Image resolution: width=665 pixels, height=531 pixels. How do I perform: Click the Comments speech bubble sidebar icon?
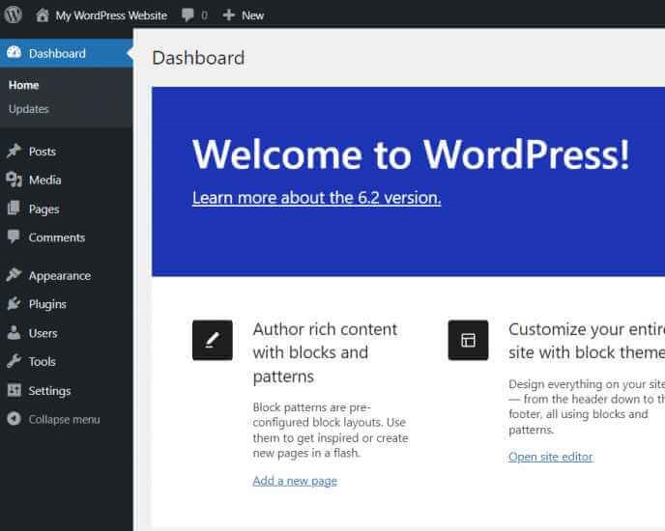[14, 237]
